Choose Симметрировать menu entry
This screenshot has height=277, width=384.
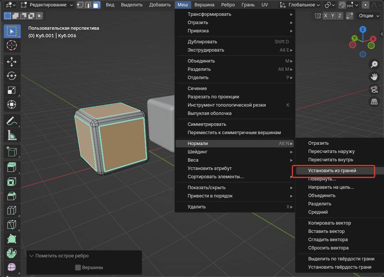click(235, 124)
